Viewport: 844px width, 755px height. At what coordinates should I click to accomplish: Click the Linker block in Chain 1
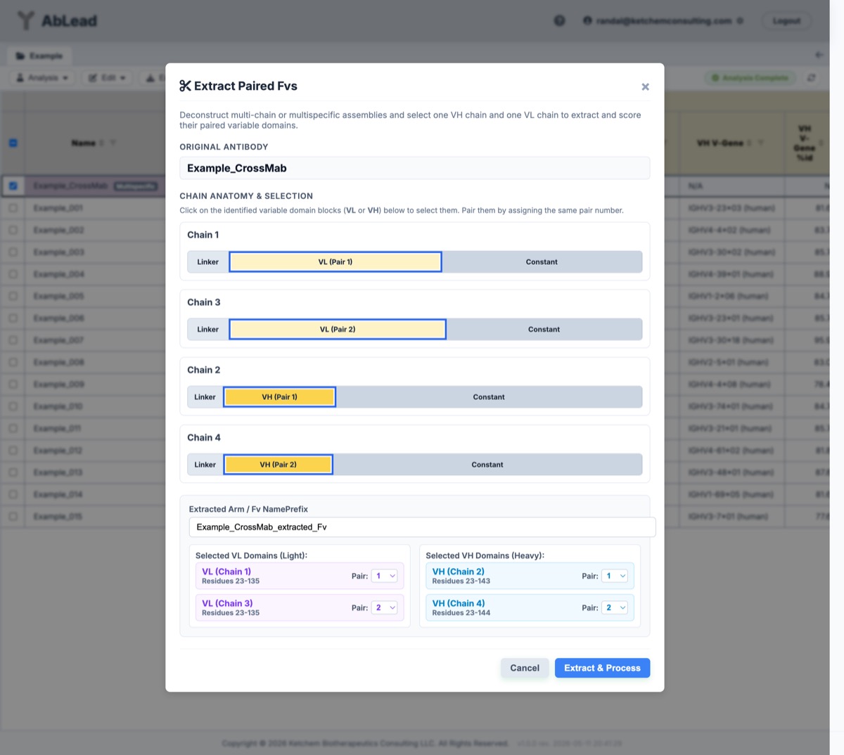(x=208, y=262)
